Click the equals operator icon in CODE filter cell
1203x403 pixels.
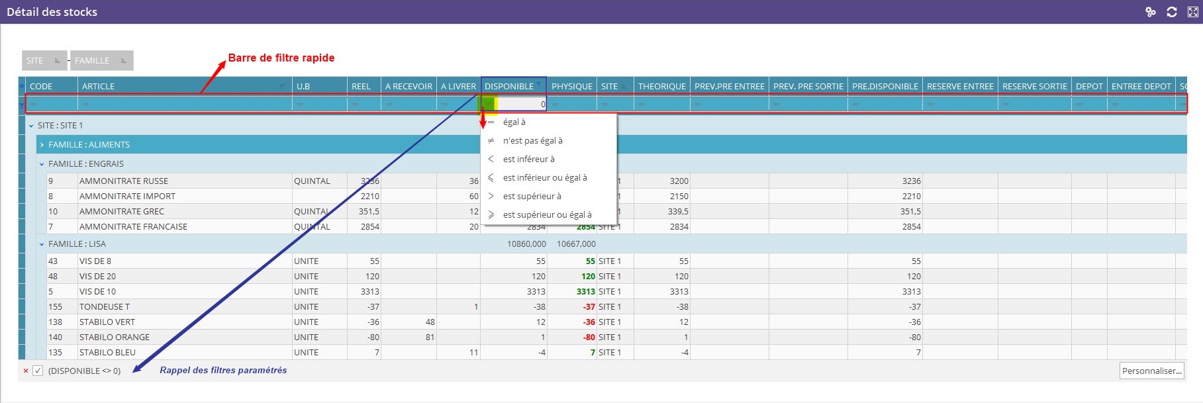pyautogui.click(x=34, y=104)
